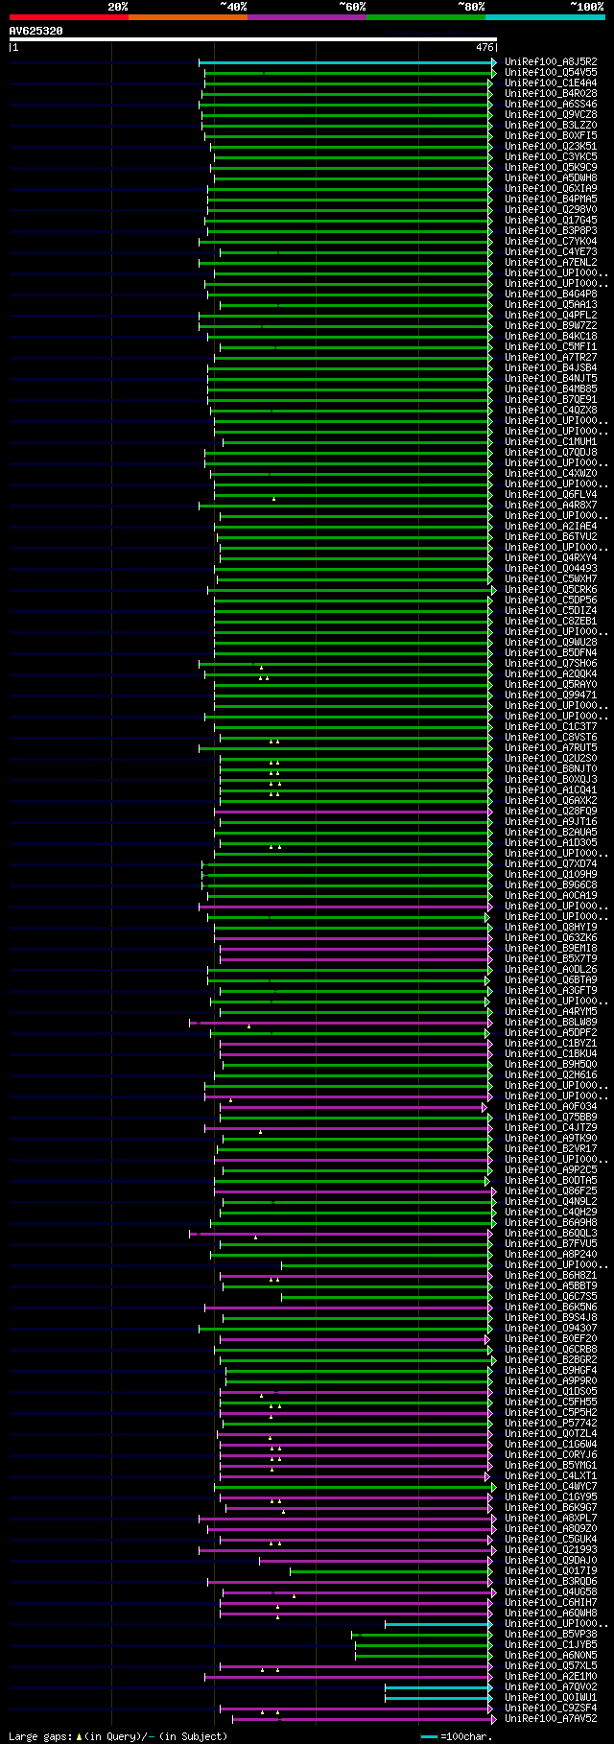Open hit UniRef100_A5DWH8

click(551, 177)
